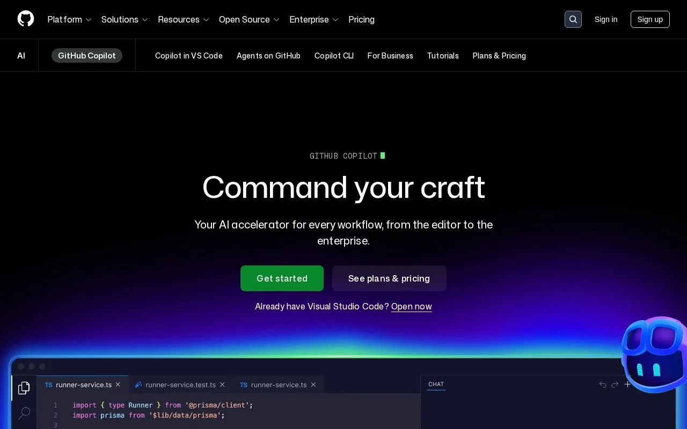Screen dimensions: 687x429
Task: Click the code line importing '$lib/data/prisma'
Action: pos(149,416)
